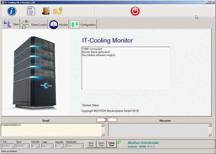Screen dimensions: 216x154
Task: Click the 'Version Slave' label
Action: point(90,105)
